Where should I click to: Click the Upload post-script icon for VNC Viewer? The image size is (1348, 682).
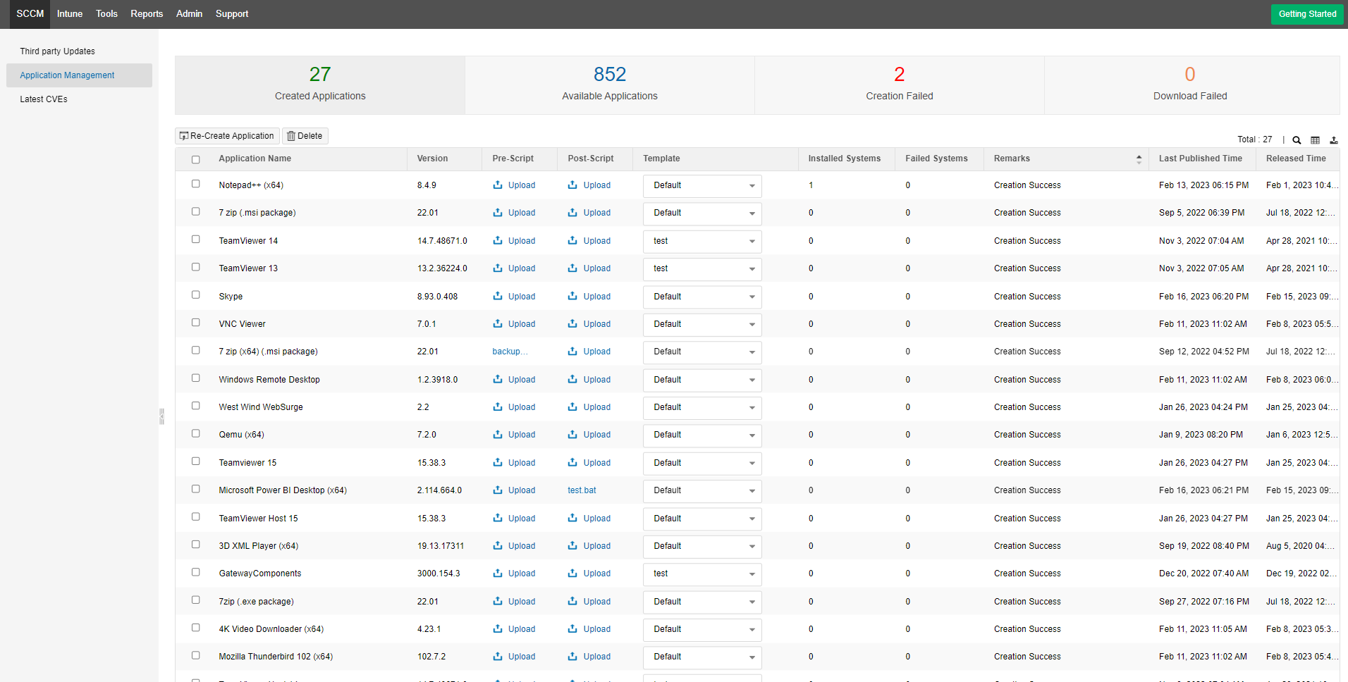tap(571, 323)
